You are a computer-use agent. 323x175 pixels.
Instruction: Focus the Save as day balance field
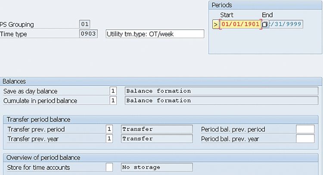(x=113, y=91)
